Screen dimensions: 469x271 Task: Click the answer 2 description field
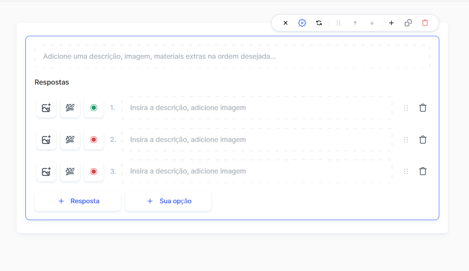tap(256, 139)
